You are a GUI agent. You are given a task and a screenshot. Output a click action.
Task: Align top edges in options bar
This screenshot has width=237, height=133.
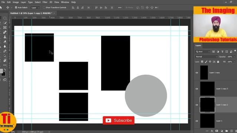pyautogui.click(x=96, y=7)
